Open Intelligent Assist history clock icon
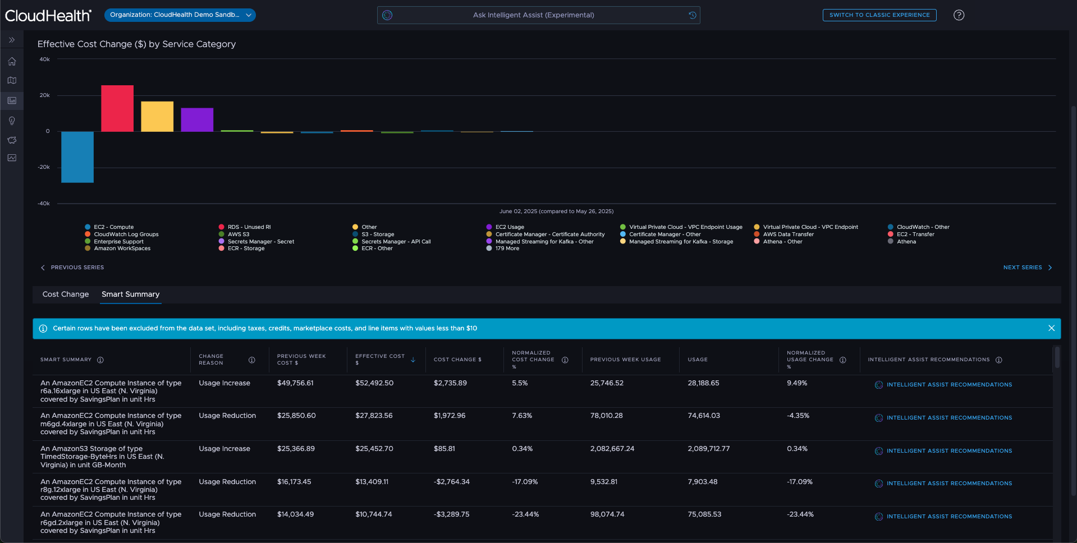 (693, 15)
